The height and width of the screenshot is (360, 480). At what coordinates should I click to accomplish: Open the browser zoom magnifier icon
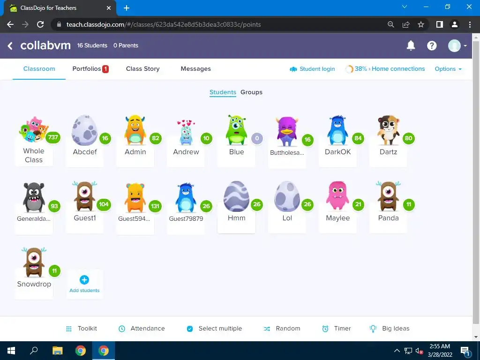[390, 24]
